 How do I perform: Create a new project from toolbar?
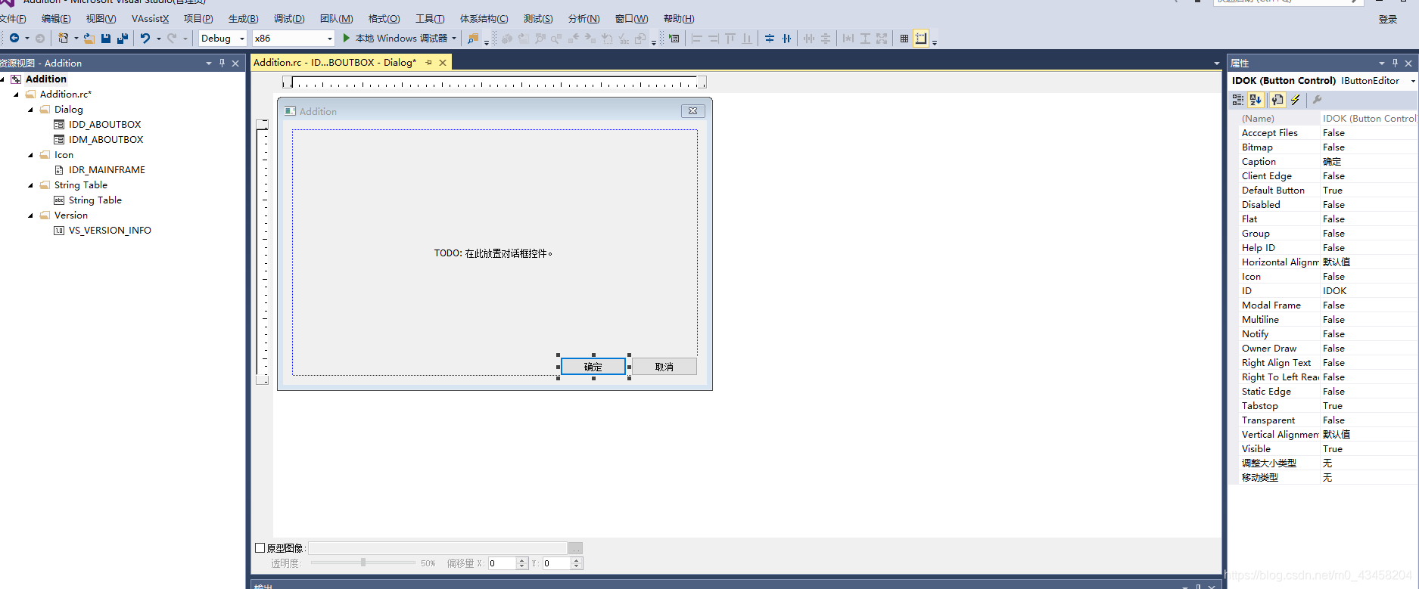coord(64,38)
